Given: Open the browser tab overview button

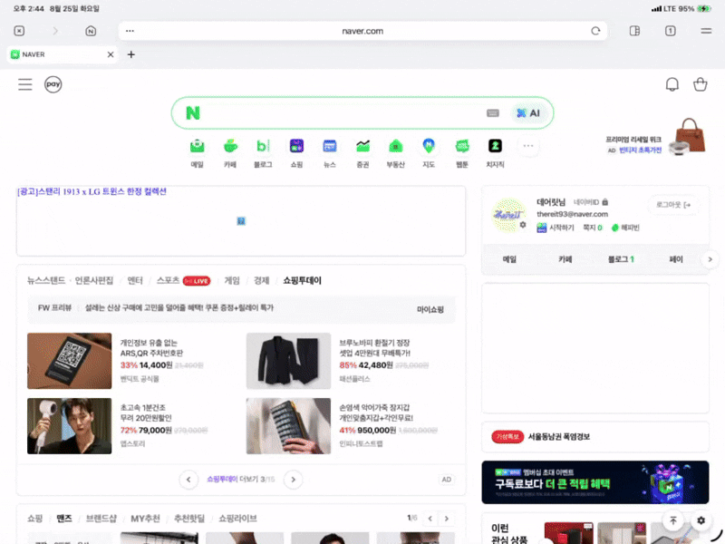Looking at the screenshot, I should pyautogui.click(x=670, y=31).
